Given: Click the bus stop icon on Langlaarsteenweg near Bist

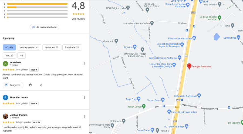Looking at the screenshot, I should (164, 106).
